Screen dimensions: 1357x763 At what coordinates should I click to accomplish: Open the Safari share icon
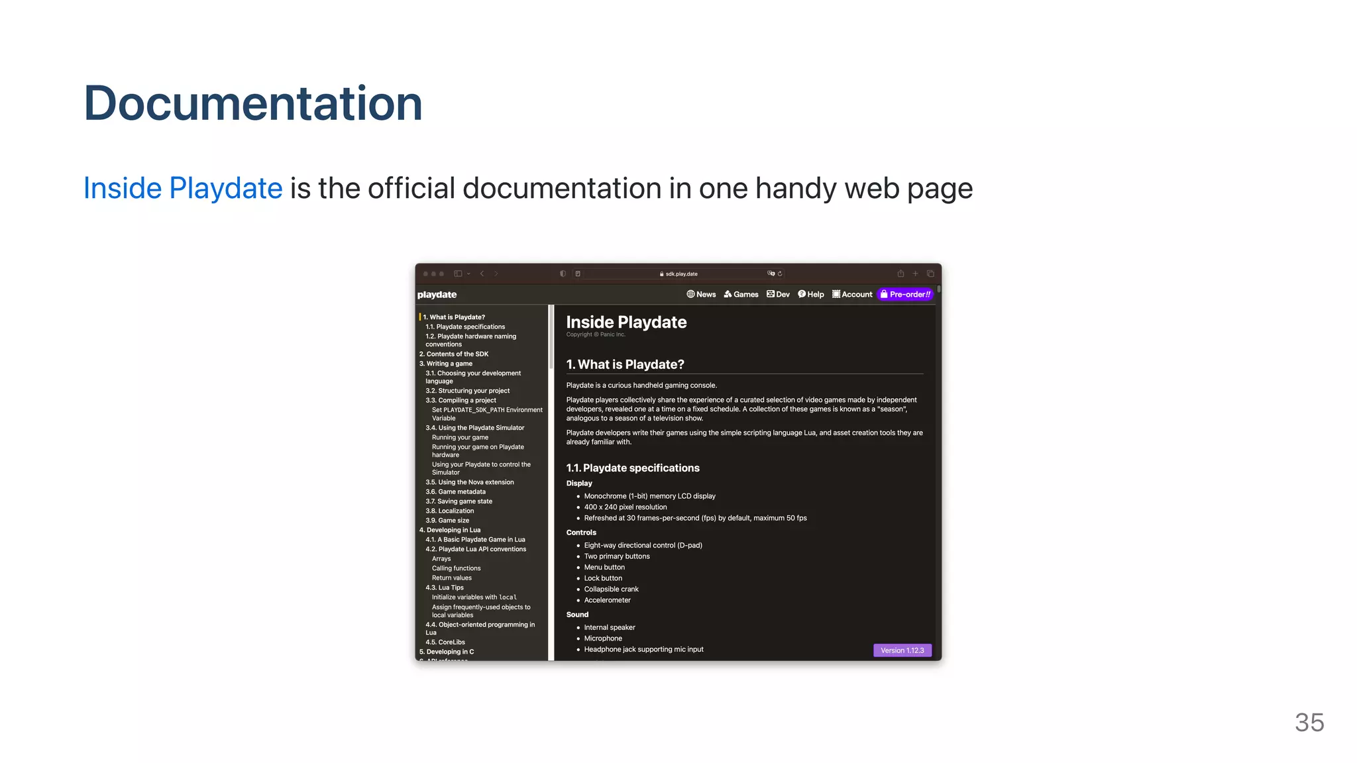(900, 274)
